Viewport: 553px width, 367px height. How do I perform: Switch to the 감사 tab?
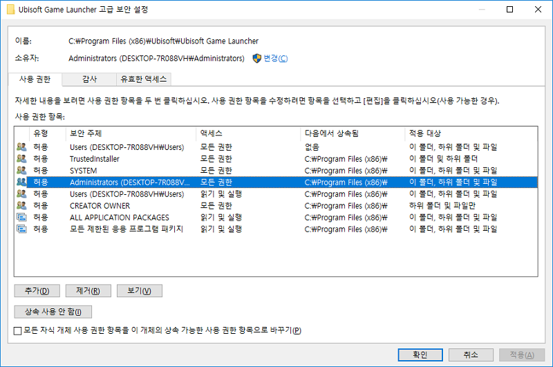pos(90,79)
